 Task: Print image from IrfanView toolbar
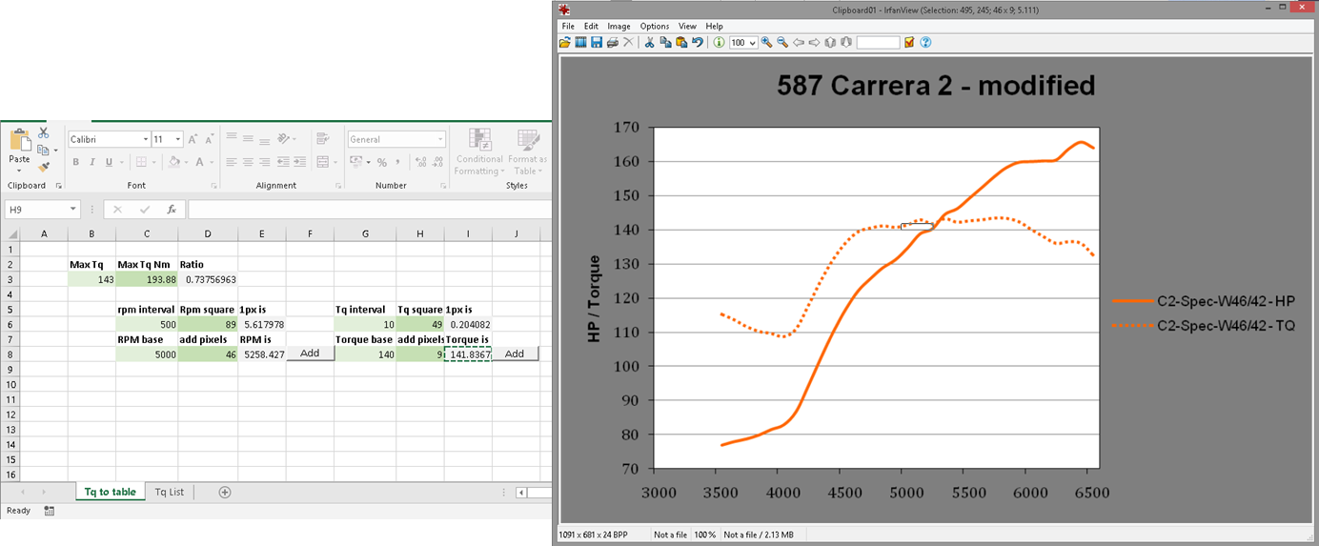pyautogui.click(x=613, y=42)
